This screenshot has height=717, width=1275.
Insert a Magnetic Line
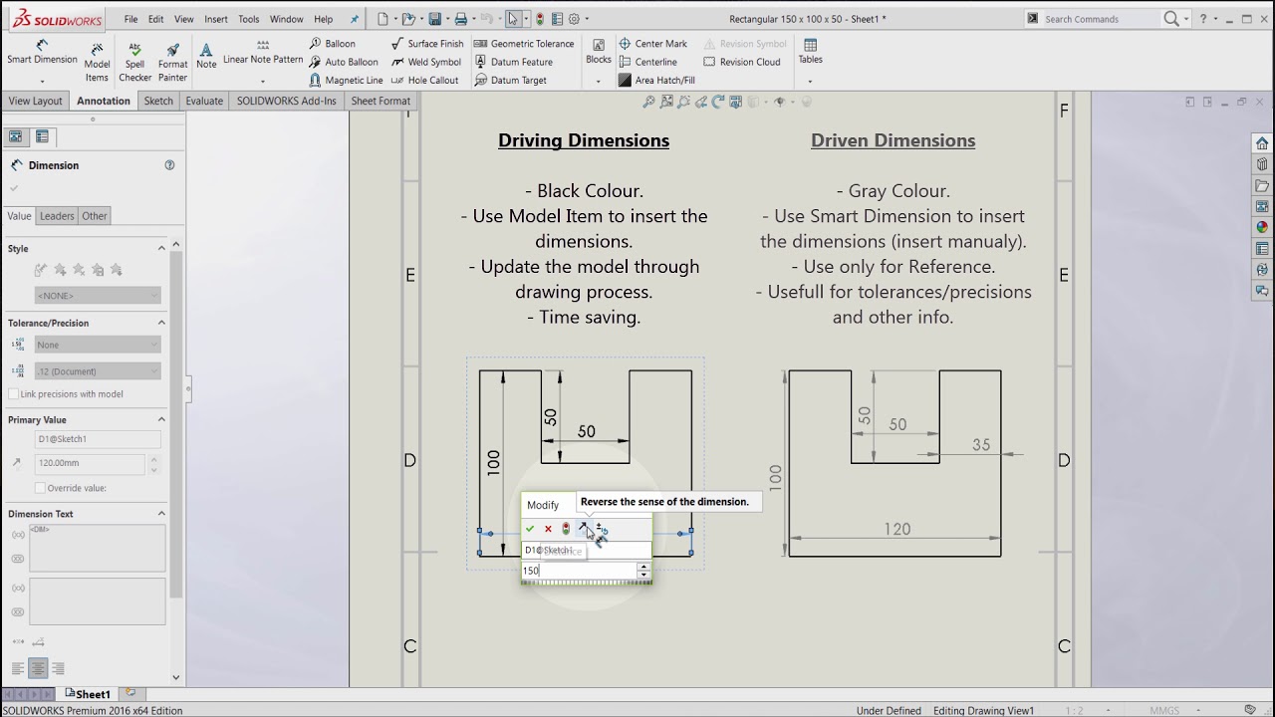346,80
